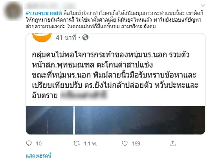The image size is (209, 160).
Task: Open the #รวยจนขาดสติ hashtag
Action: [44, 13]
